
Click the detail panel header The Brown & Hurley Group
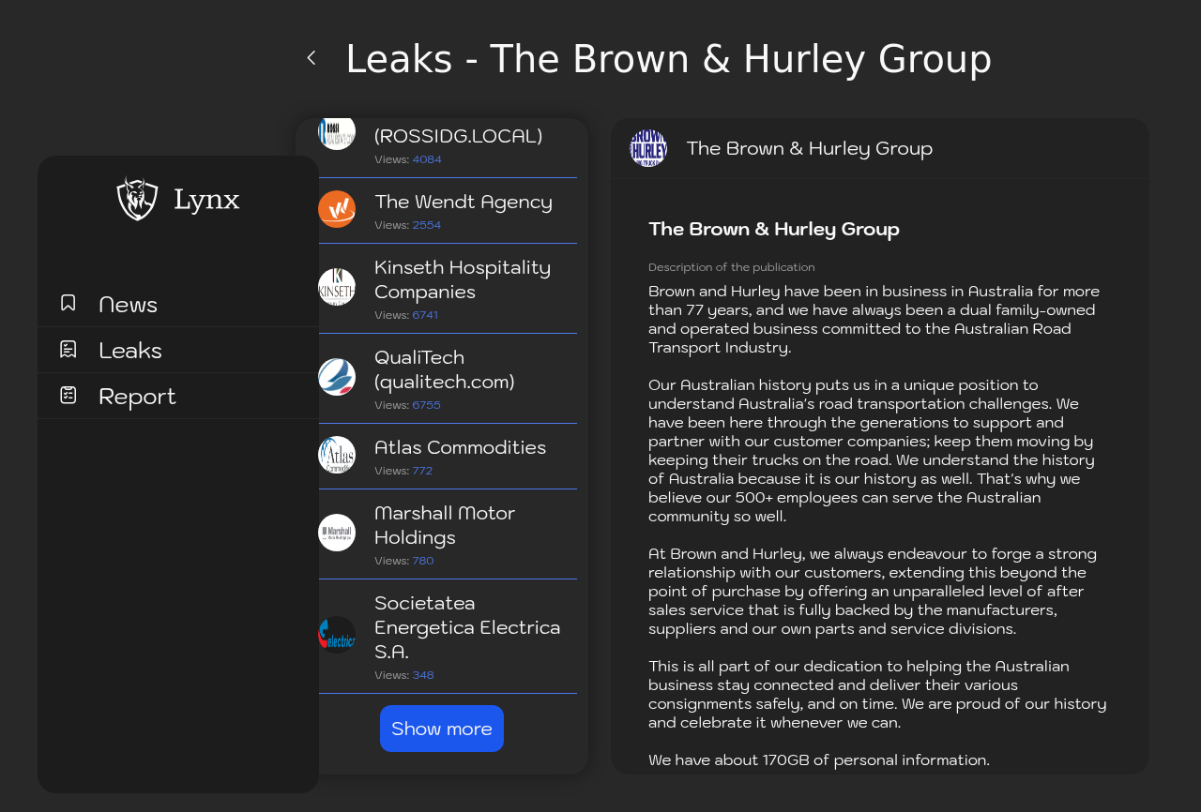click(810, 148)
